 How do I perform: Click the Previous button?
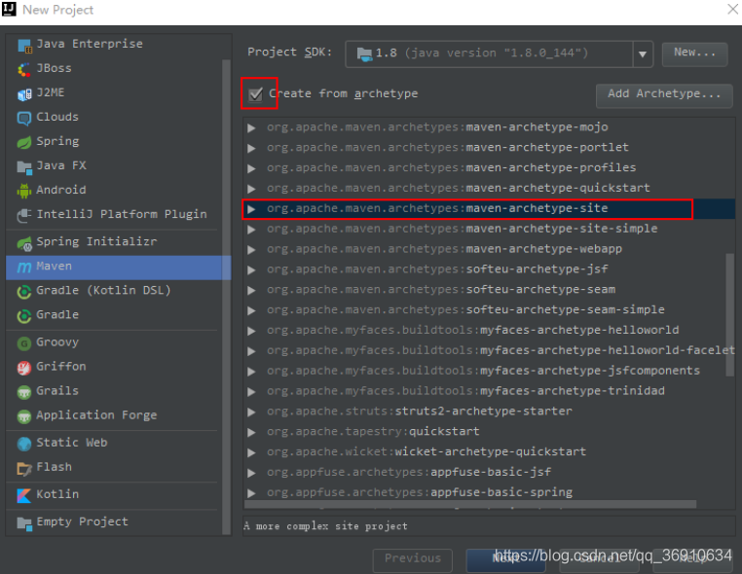[x=412, y=559]
